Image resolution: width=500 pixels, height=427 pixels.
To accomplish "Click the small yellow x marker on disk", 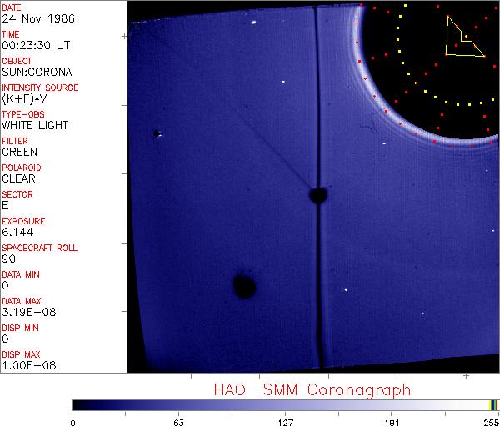I will click(x=416, y=83).
